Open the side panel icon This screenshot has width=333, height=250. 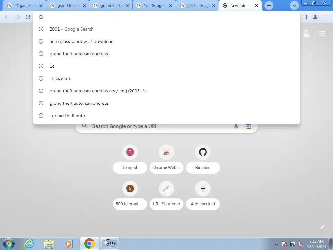(x=305, y=17)
